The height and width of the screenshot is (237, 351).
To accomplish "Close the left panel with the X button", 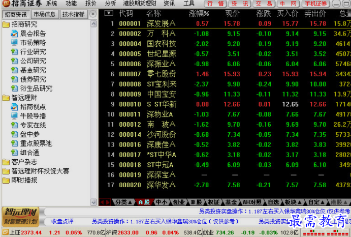I will pyautogui.click(x=93, y=14).
